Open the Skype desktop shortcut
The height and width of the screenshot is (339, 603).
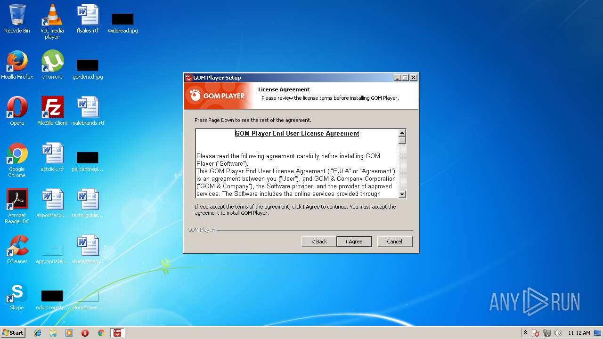pos(17,296)
